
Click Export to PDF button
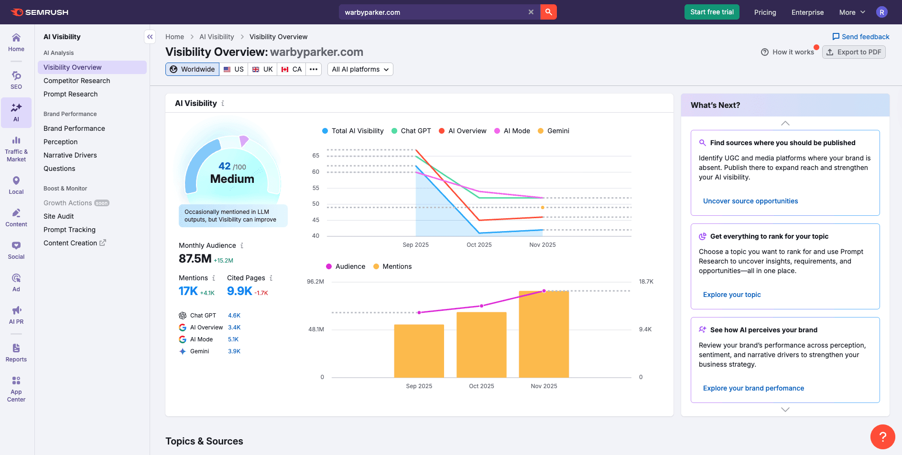tap(854, 52)
